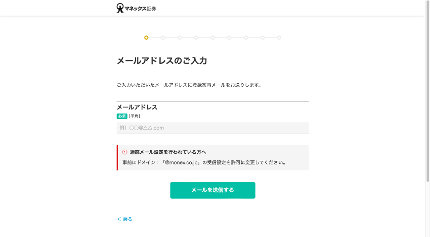This screenshot has height=237, width=430.
Task: Select the third progress step dot
Action: pos(180,37)
